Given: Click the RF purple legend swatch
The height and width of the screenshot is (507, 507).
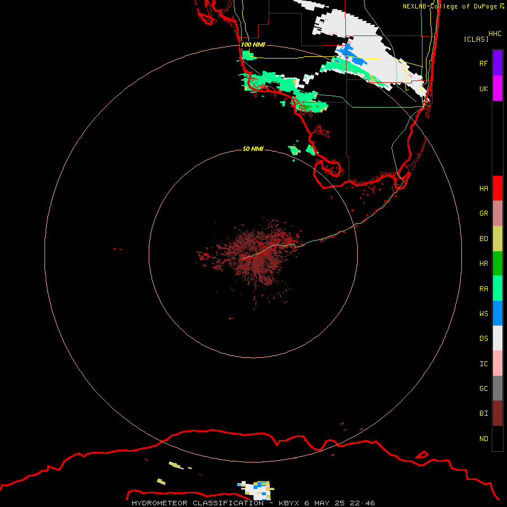Looking at the screenshot, I should tap(497, 63).
